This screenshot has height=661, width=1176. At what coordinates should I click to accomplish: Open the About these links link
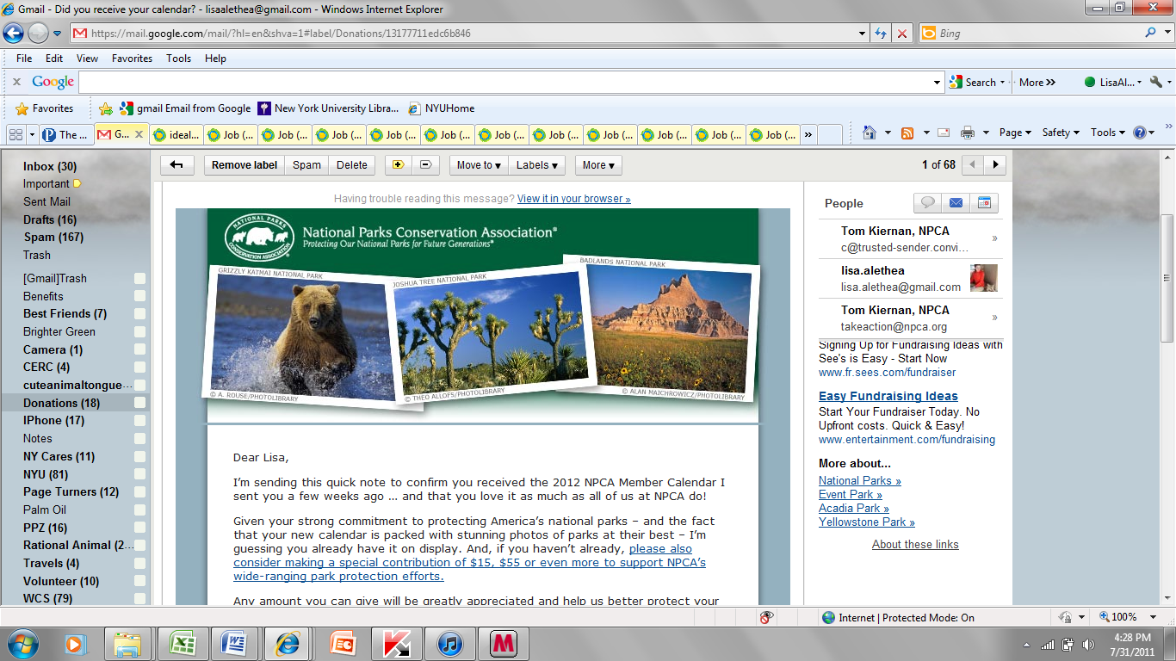915,545
